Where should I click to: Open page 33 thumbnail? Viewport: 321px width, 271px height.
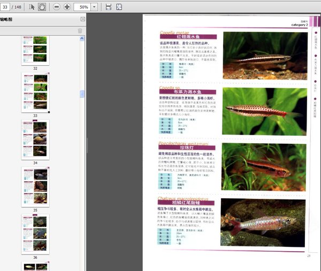point(35,92)
